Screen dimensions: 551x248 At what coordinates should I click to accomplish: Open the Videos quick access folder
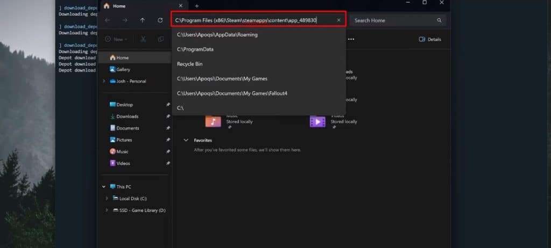tap(120, 164)
